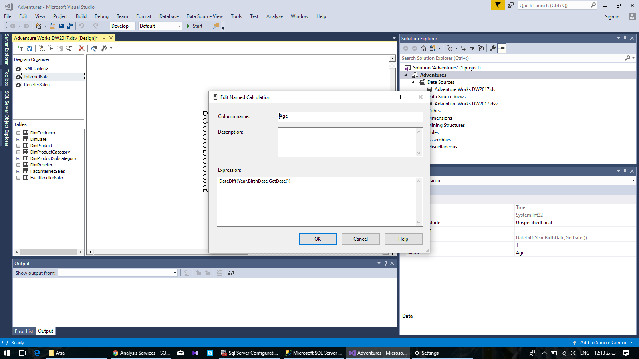Select Adventure Works DW2017.ds data source
Screen dimensions: 639x359
(x=465, y=89)
